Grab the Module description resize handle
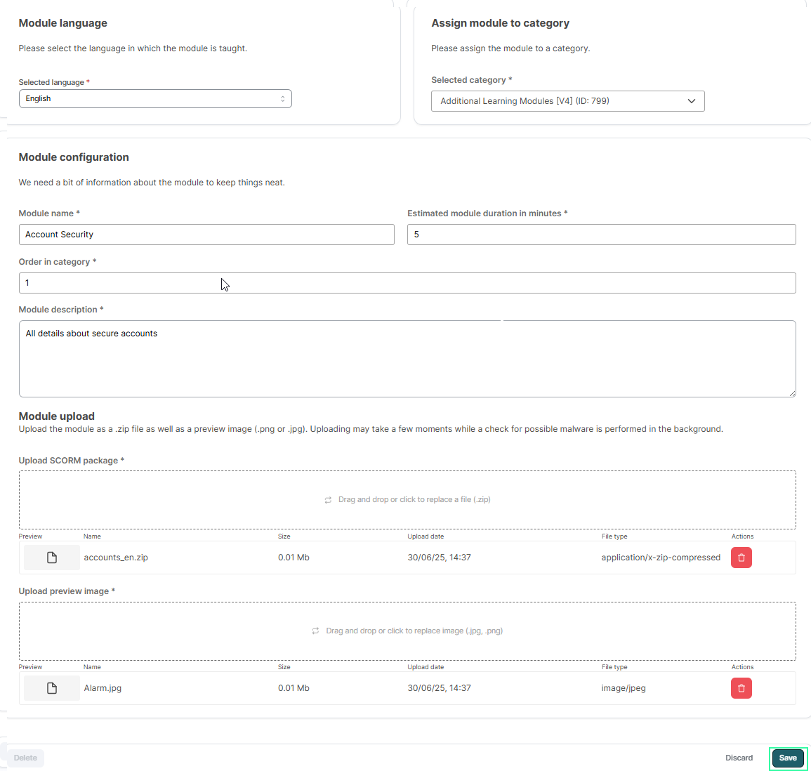Viewport: 811px width, 771px height. point(792,393)
